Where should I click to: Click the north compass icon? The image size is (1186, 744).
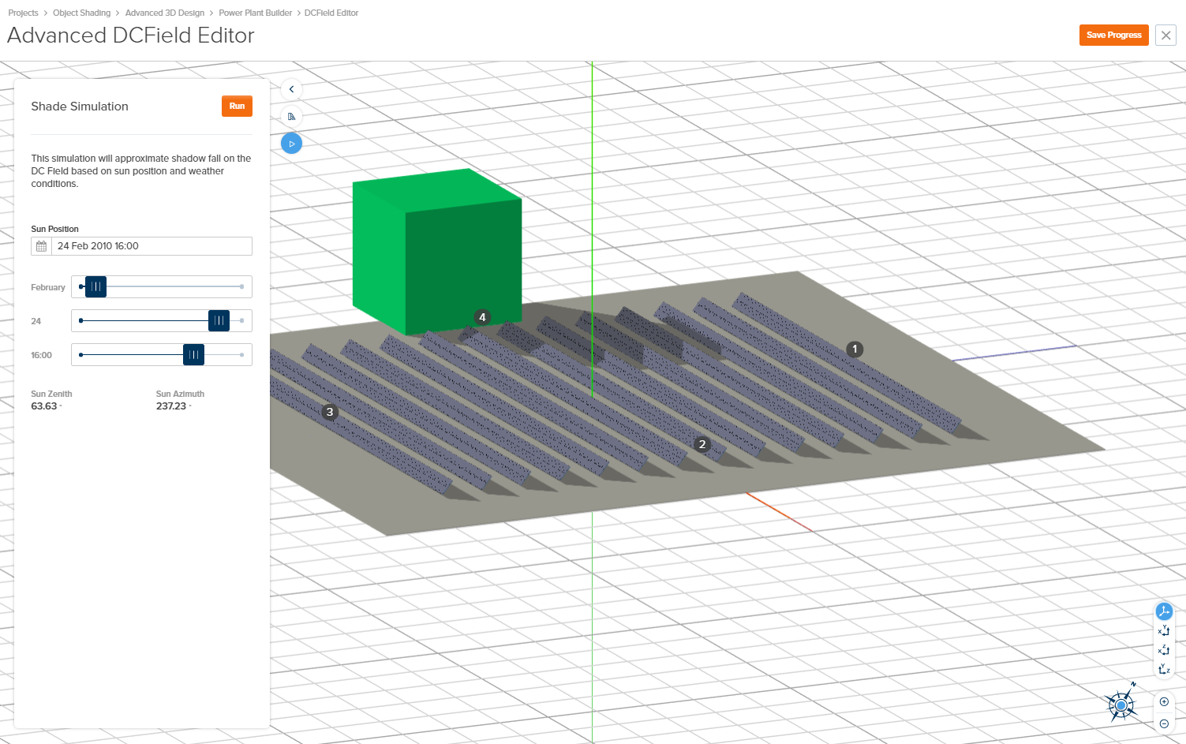click(x=1121, y=704)
